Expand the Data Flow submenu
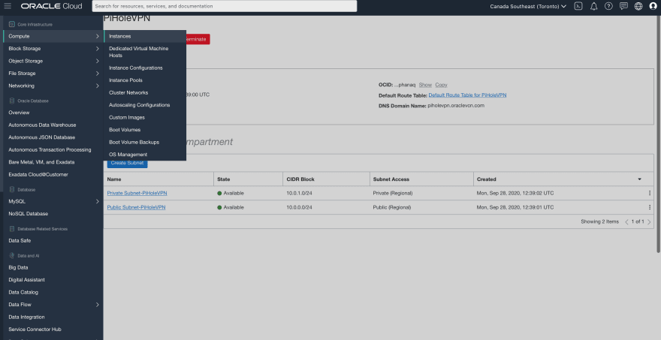Screen dimensions: 661x340 tap(97, 305)
